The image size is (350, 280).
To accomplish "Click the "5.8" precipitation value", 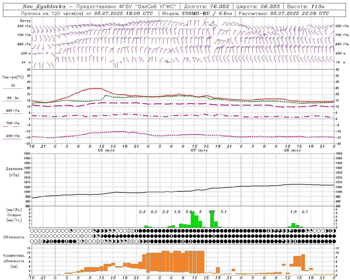I will tap(189, 212).
